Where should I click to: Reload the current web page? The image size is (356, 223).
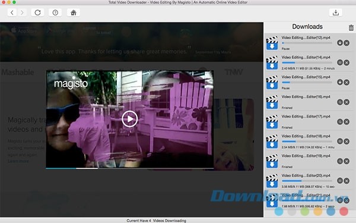[38, 12]
